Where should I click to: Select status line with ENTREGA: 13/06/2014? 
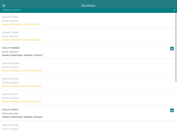[x=22, y=102]
